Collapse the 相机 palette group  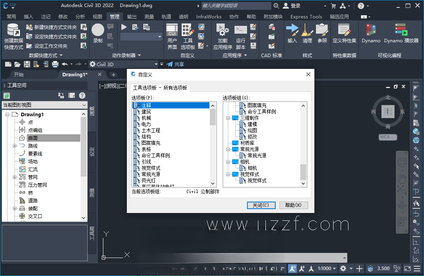coord(228,162)
